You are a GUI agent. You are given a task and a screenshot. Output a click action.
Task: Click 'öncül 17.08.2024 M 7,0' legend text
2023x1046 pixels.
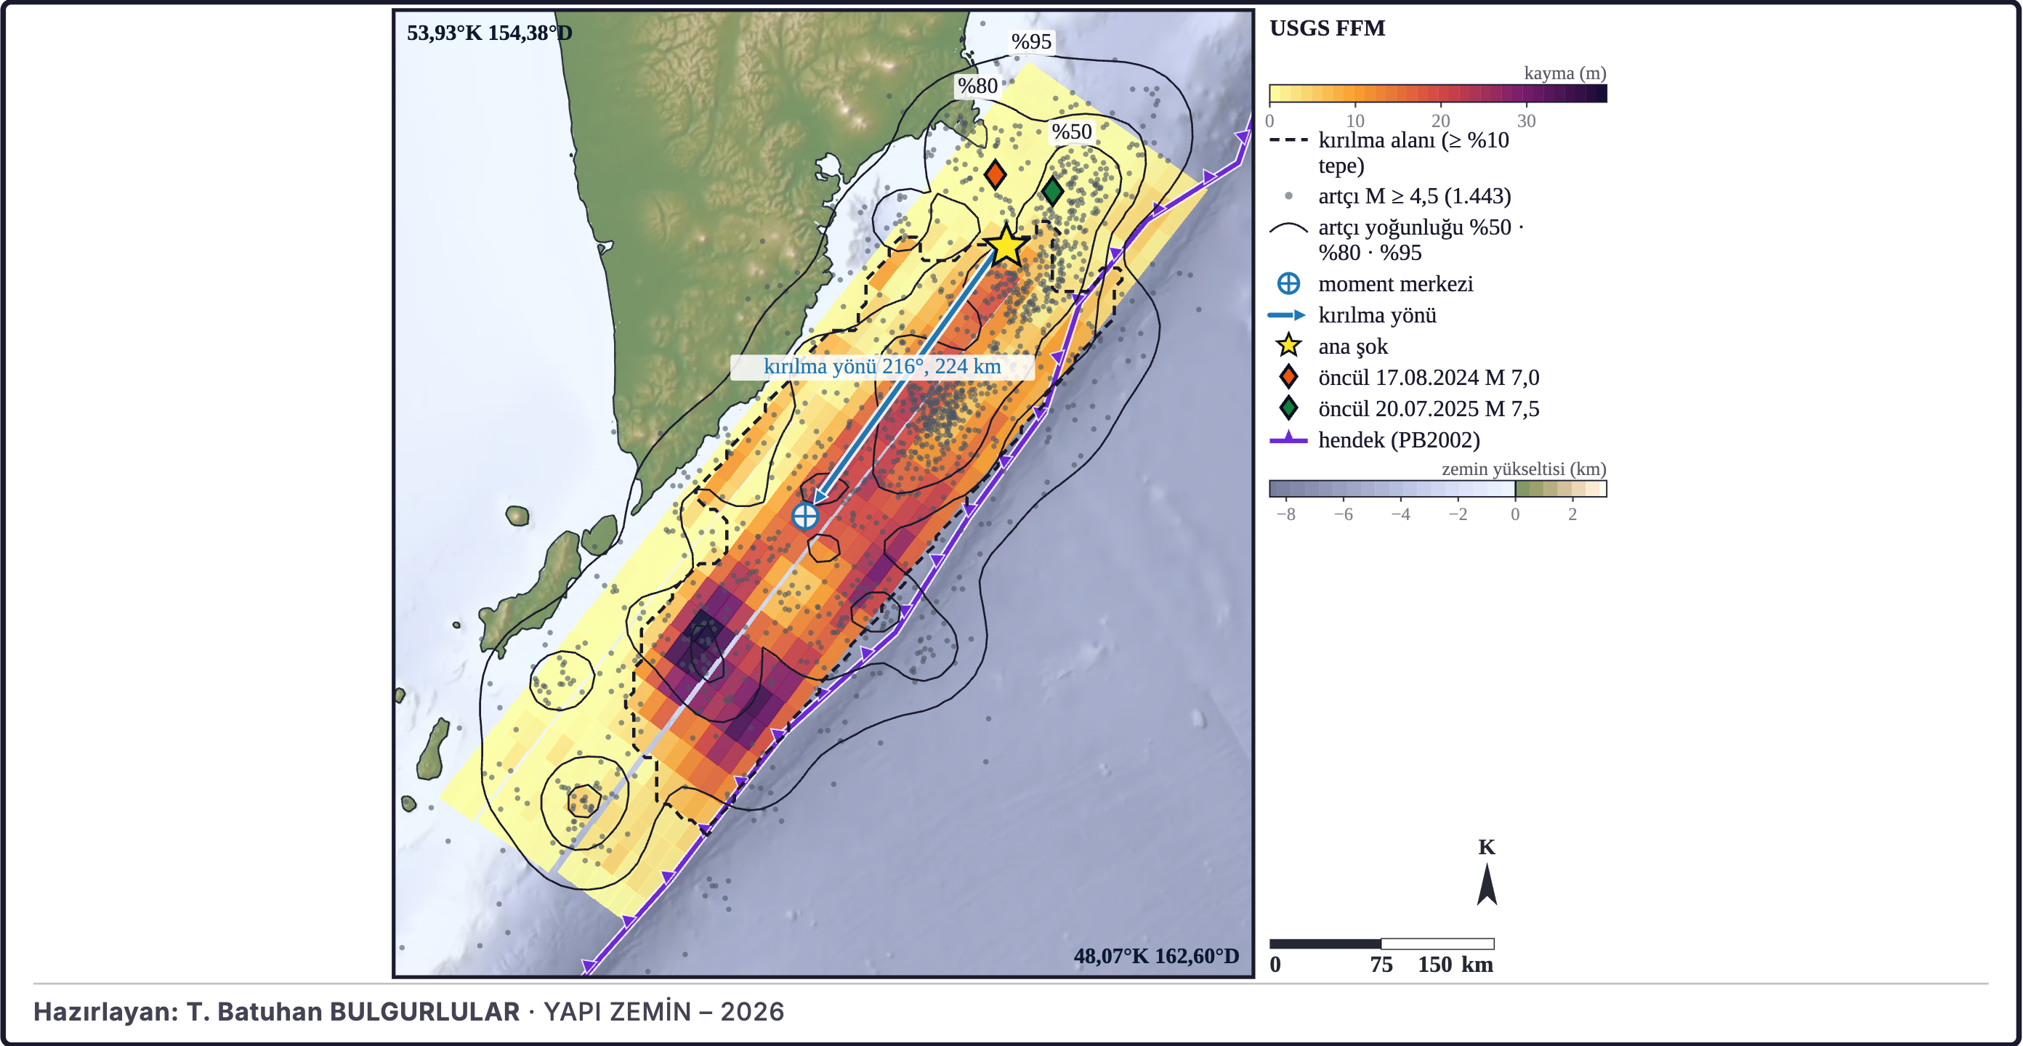pos(1429,378)
